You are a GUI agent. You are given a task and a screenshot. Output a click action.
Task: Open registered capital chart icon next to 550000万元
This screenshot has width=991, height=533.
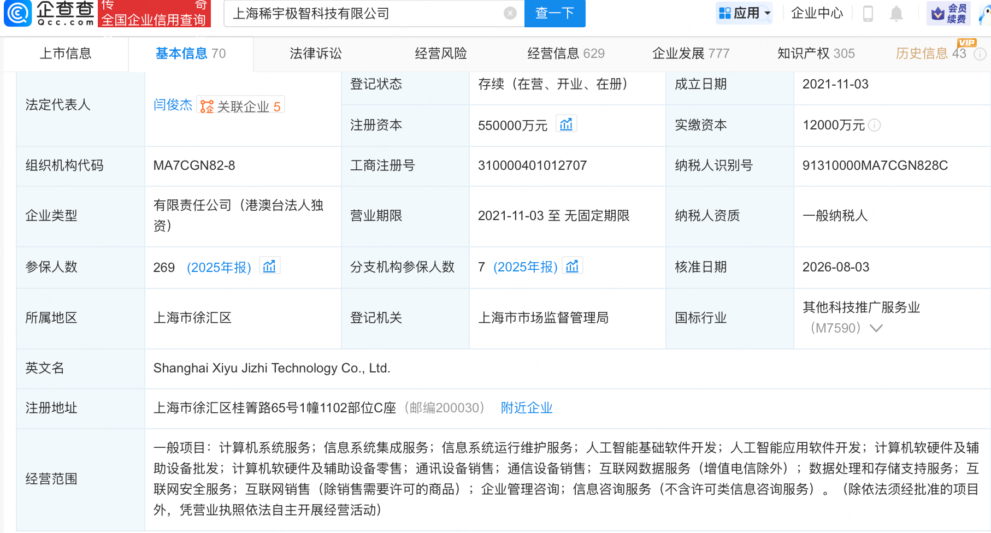click(567, 124)
